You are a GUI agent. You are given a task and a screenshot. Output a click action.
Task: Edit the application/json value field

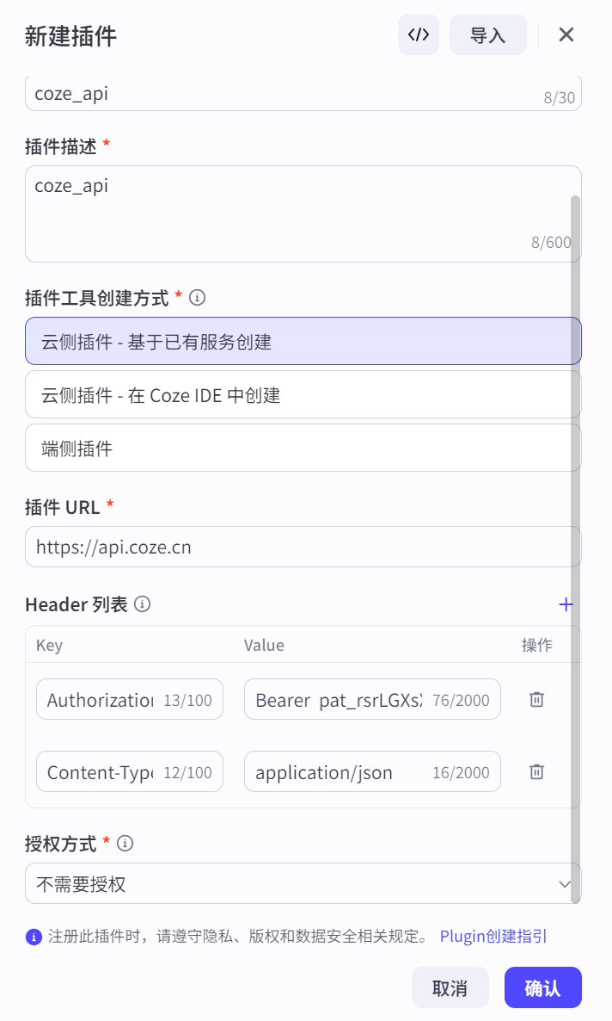click(x=372, y=771)
